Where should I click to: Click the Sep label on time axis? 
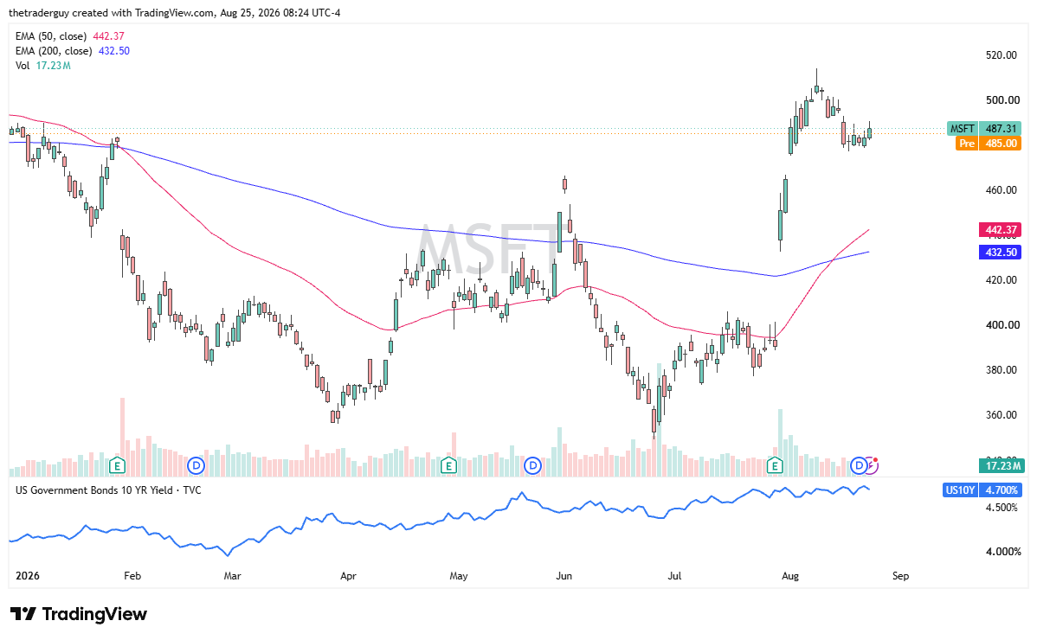pos(900,576)
